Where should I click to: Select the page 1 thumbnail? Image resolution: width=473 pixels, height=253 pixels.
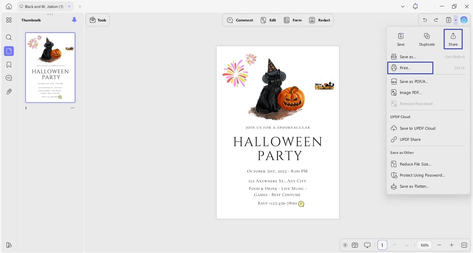(x=50, y=67)
